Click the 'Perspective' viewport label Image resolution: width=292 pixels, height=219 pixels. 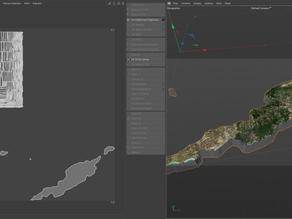click(x=173, y=9)
